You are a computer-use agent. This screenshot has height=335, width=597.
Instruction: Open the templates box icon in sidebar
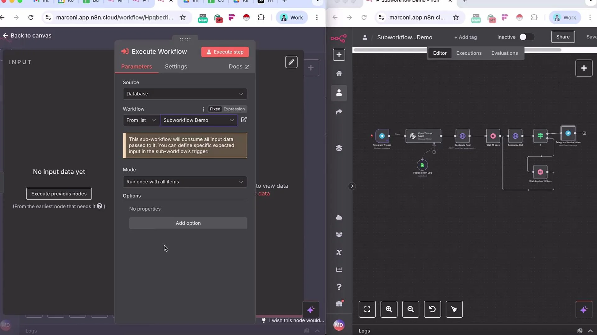tap(339, 234)
